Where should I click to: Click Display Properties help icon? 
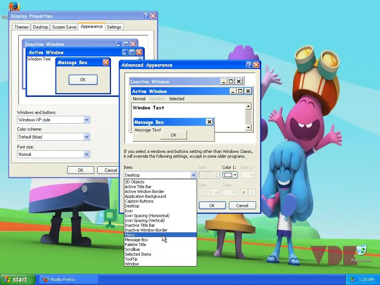tap(146, 16)
